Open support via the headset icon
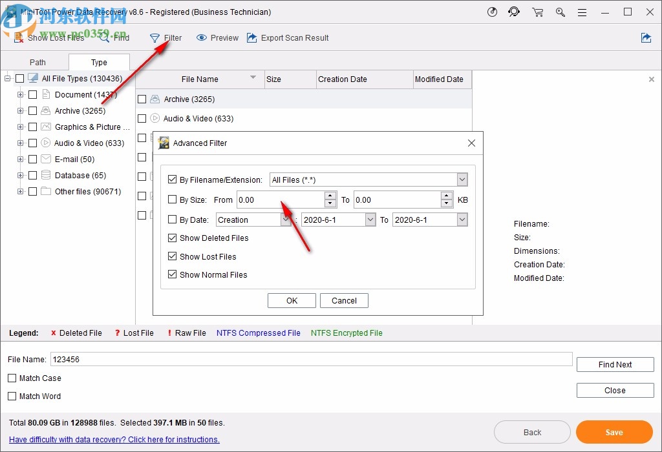The width and height of the screenshot is (662, 452). pyautogui.click(x=514, y=12)
